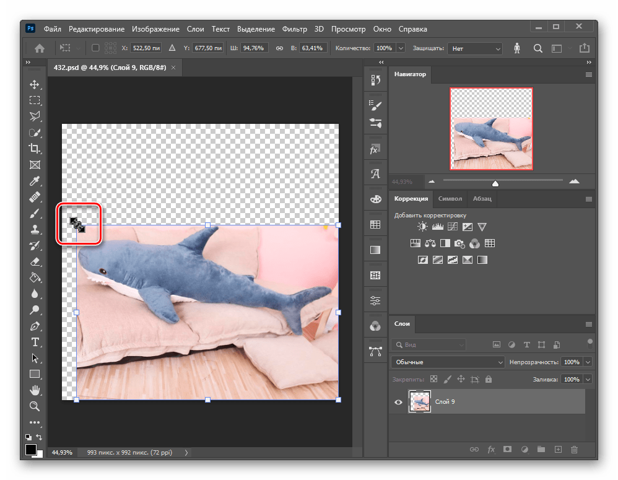618x480 pixels.
Task: Open the Фильтр menu
Action: (294, 28)
